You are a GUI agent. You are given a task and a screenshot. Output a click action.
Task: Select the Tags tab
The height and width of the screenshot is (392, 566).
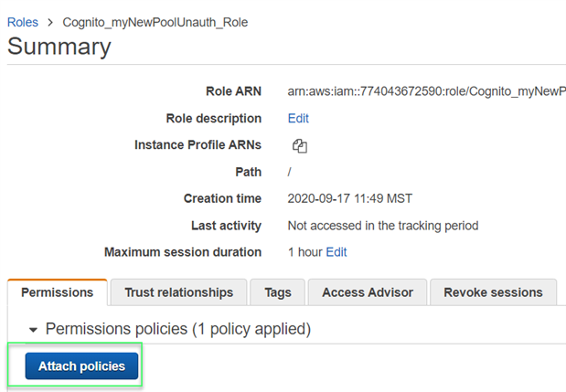click(x=278, y=292)
